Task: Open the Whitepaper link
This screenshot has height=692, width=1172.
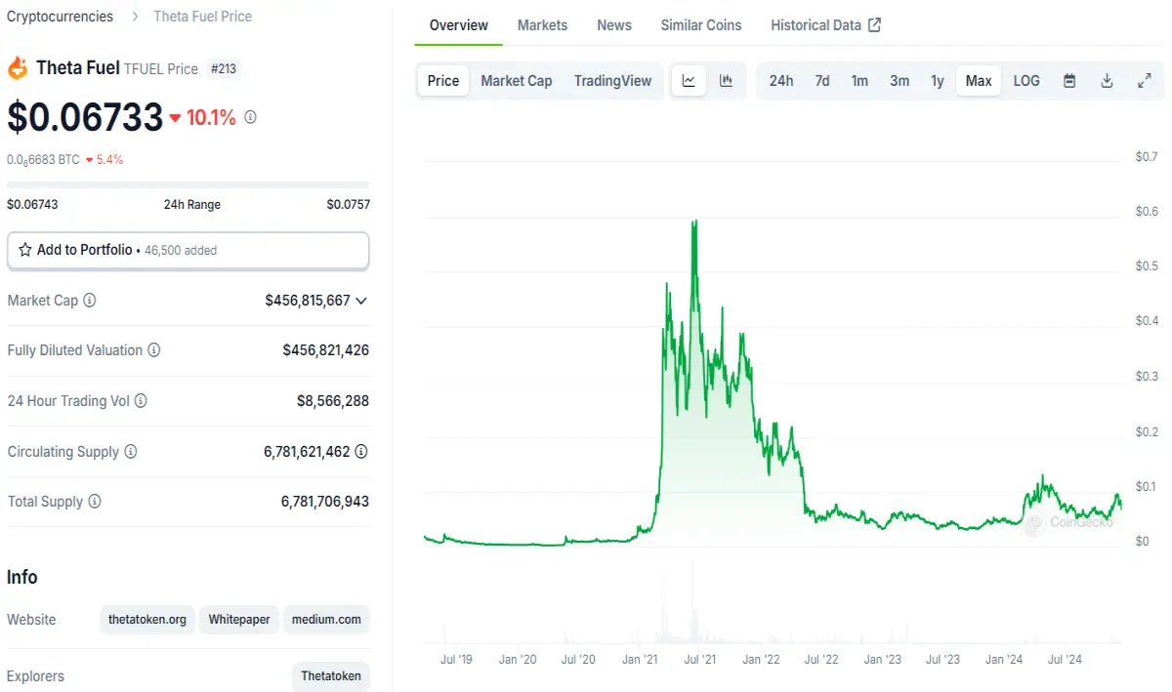Action: (x=239, y=620)
